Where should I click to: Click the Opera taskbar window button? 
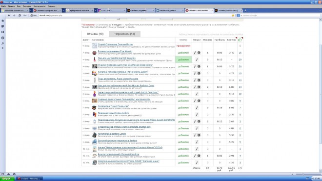point(30,179)
